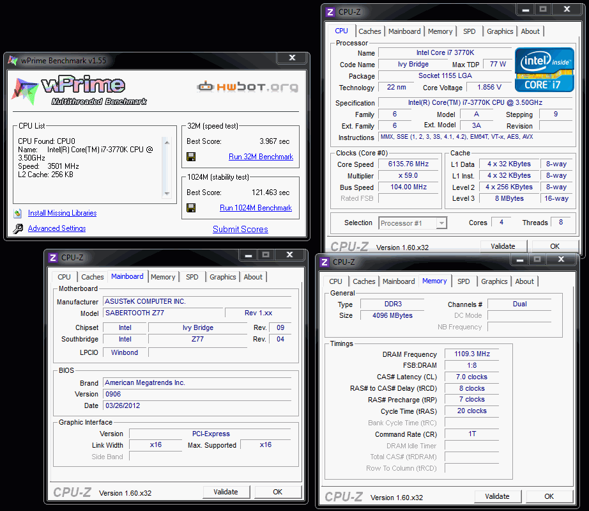Close the wPrime Benchmark window

[292, 58]
